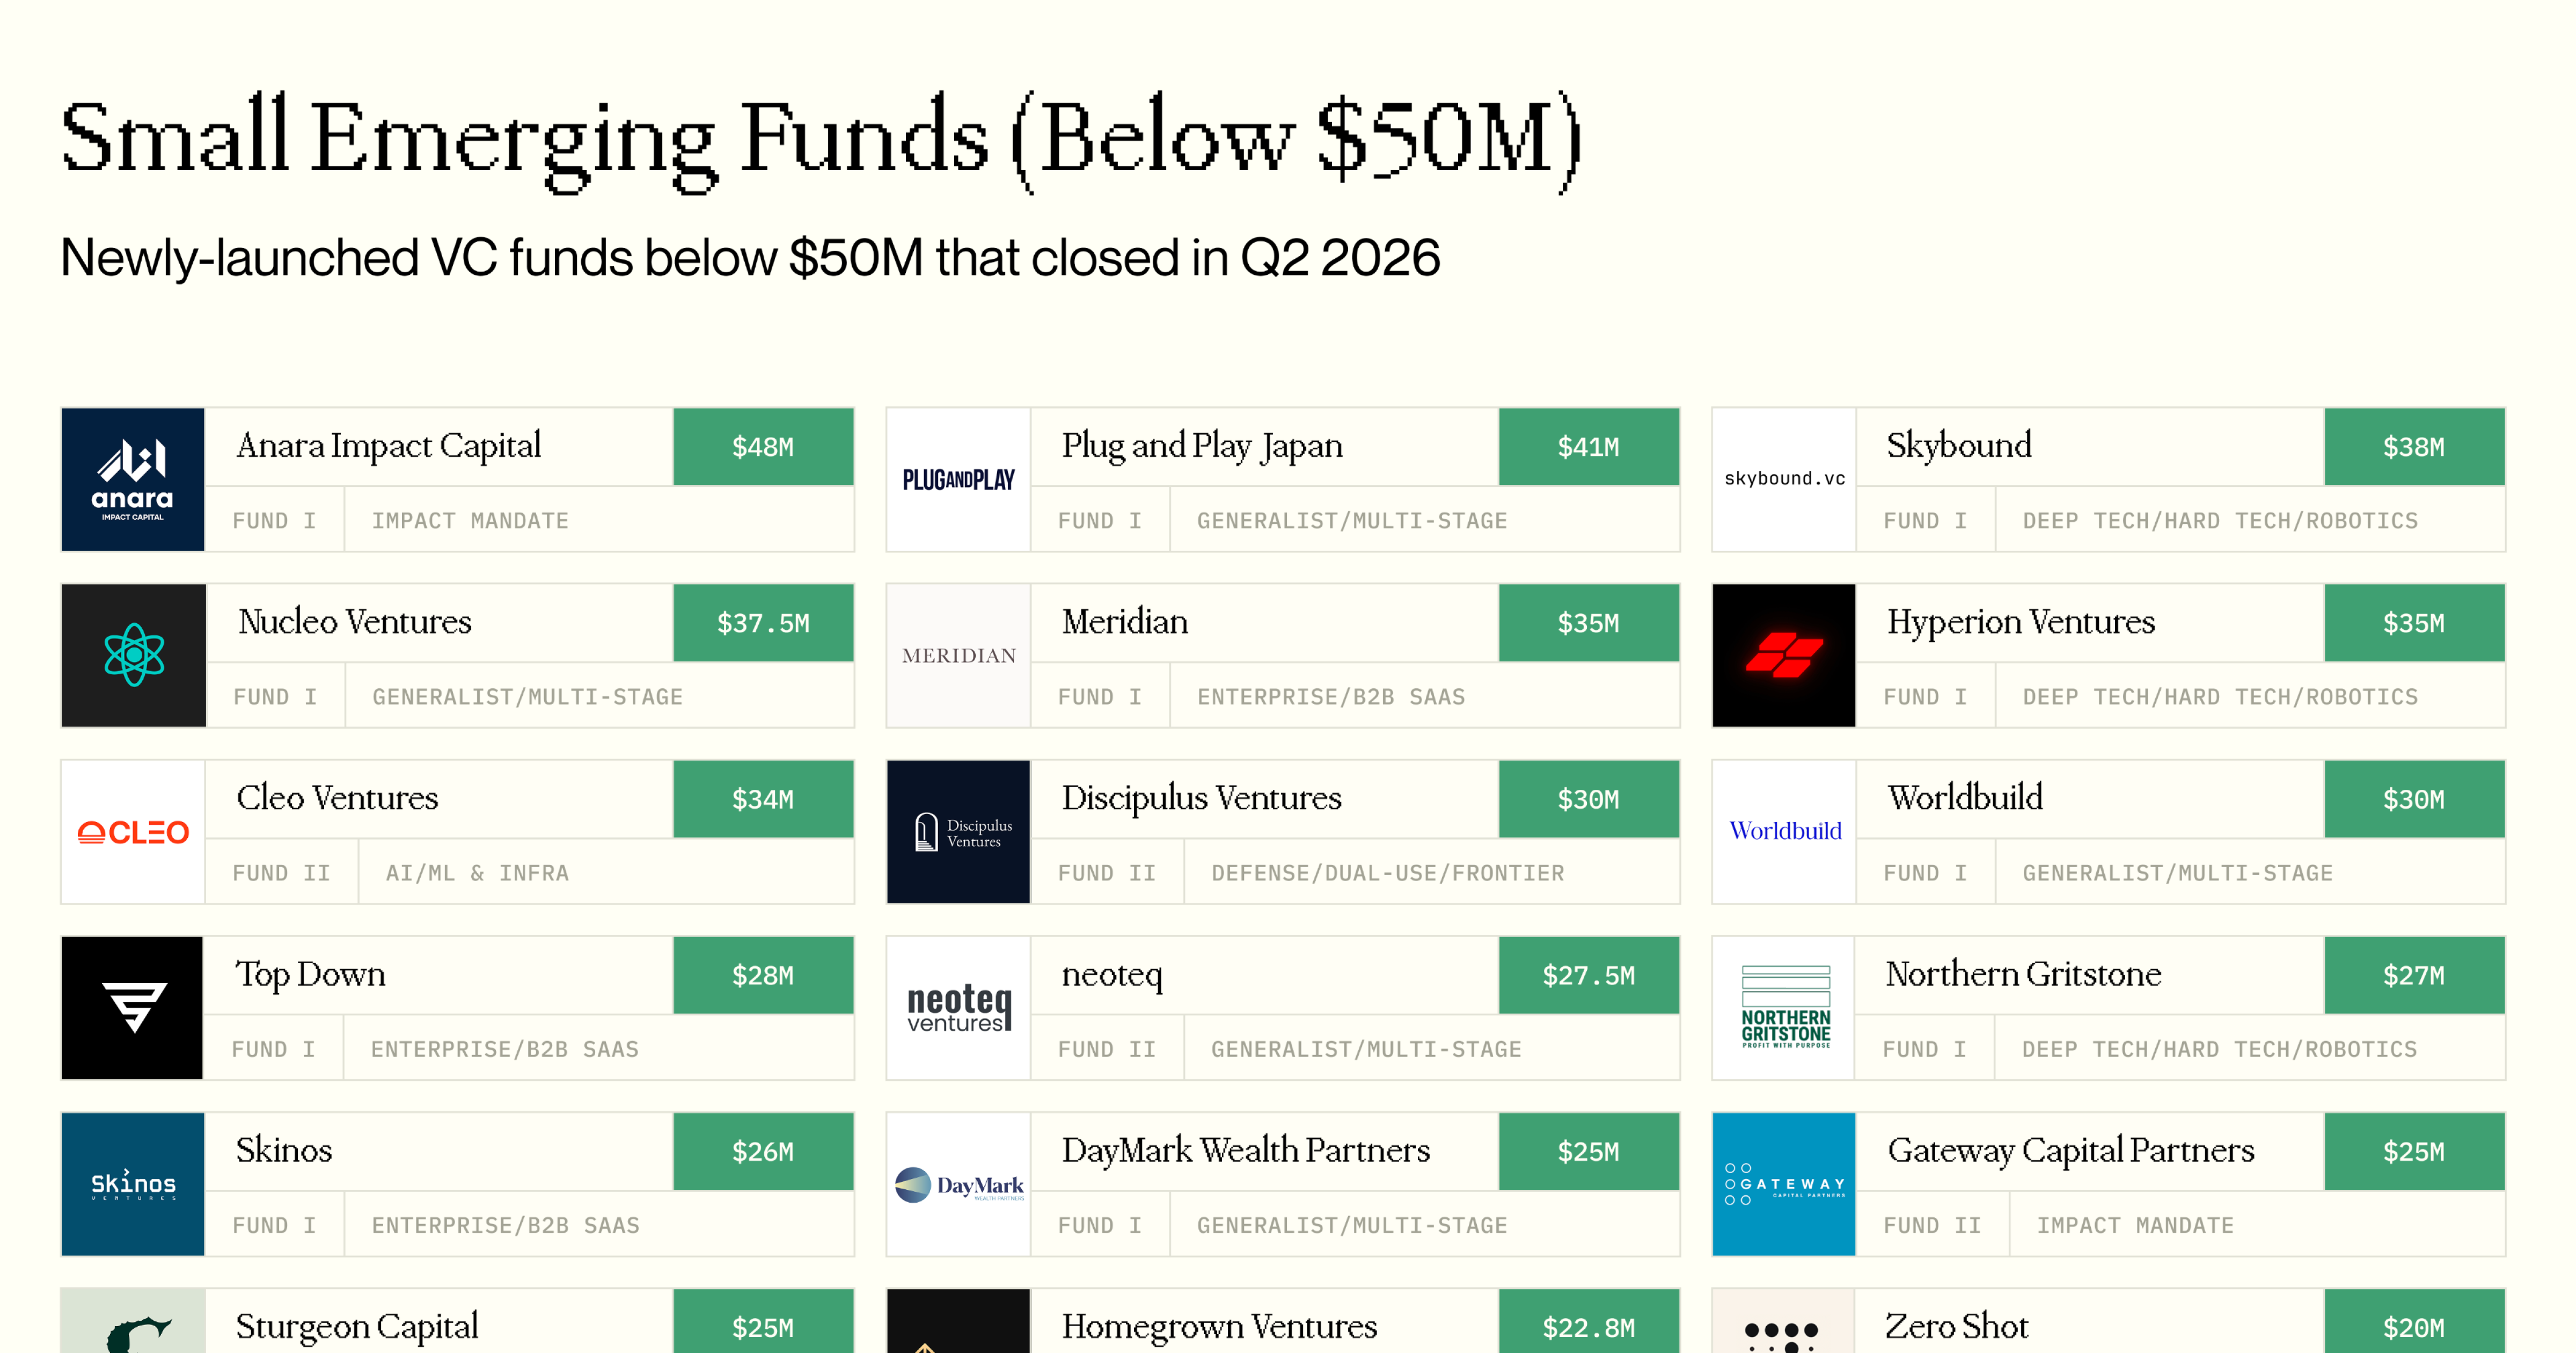Click the Hyperion Ventures red logo
2576x1353 pixels.
(x=1784, y=656)
